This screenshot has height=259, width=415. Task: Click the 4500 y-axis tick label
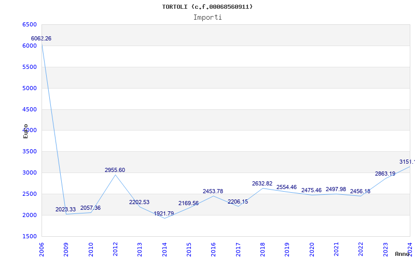coord(30,109)
